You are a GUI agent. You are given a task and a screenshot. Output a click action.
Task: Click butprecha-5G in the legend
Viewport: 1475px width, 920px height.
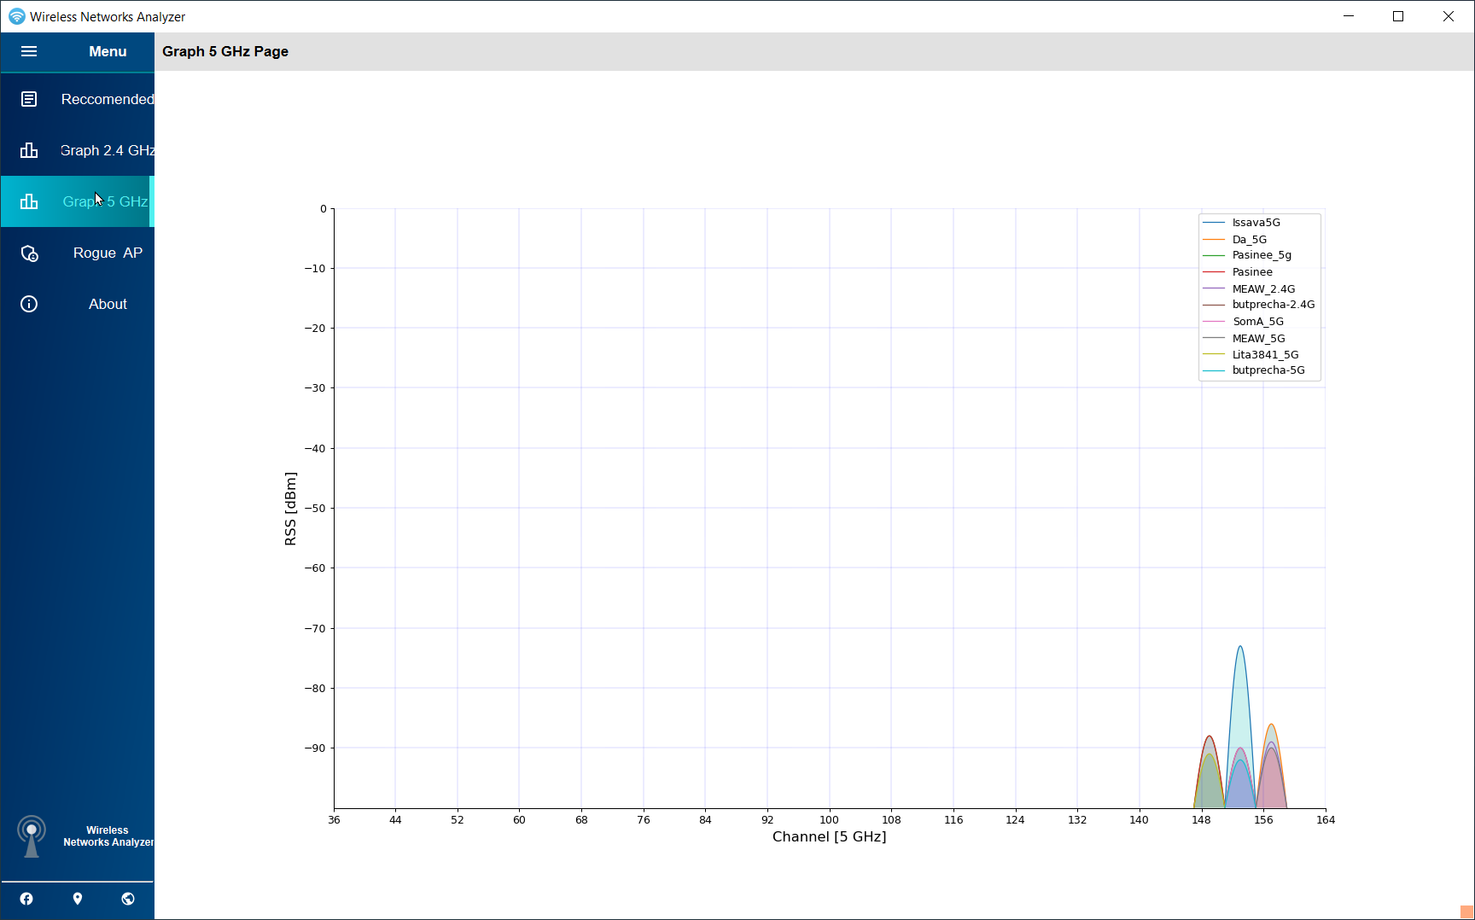tap(1268, 370)
